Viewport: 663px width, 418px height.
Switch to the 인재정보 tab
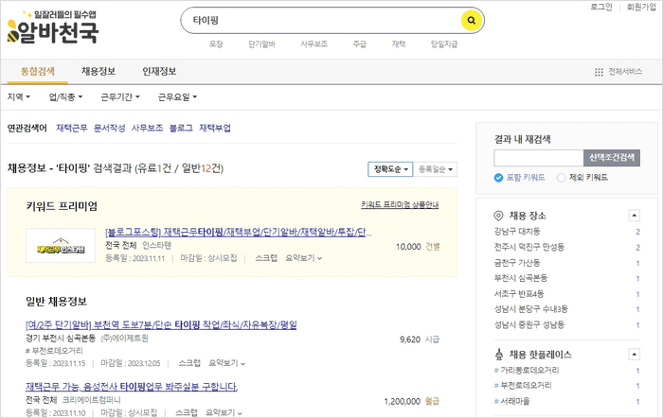[159, 71]
